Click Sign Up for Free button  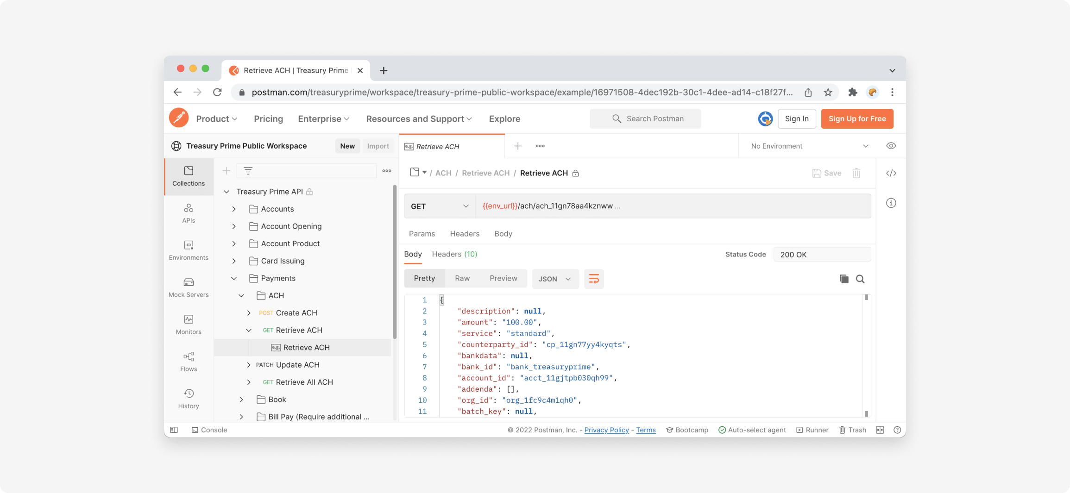[x=857, y=119]
